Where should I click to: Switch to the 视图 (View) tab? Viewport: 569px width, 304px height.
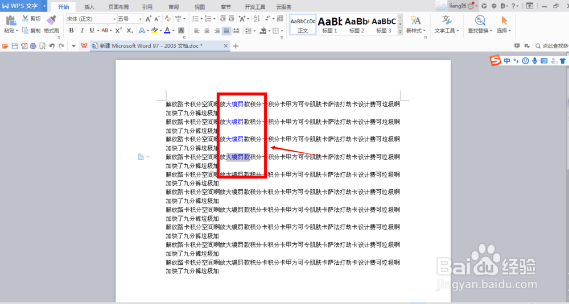coord(200,7)
